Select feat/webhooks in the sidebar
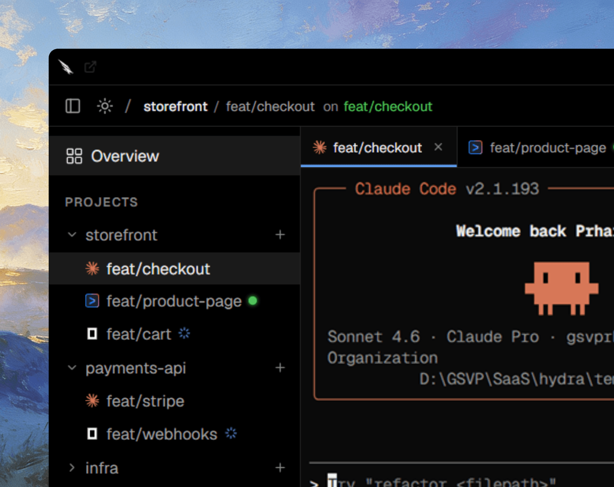The height and width of the screenshot is (487, 614). tap(175, 435)
